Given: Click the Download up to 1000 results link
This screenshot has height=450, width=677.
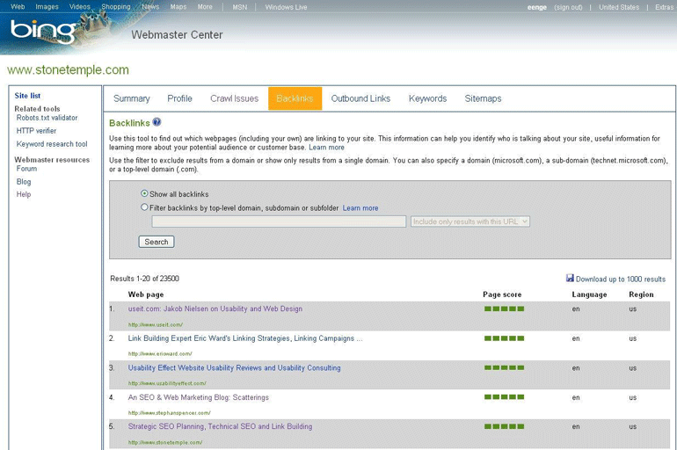Looking at the screenshot, I should click(x=621, y=279).
